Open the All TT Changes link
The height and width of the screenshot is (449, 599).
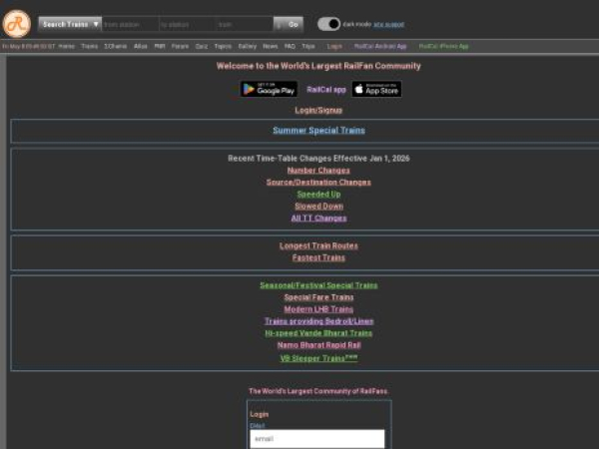coord(318,218)
